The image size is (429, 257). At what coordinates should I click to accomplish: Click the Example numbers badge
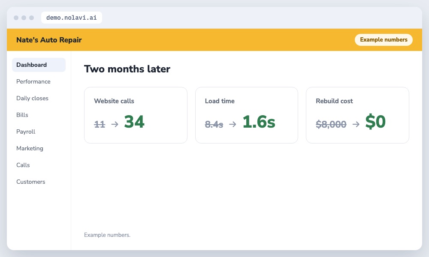pyautogui.click(x=384, y=39)
